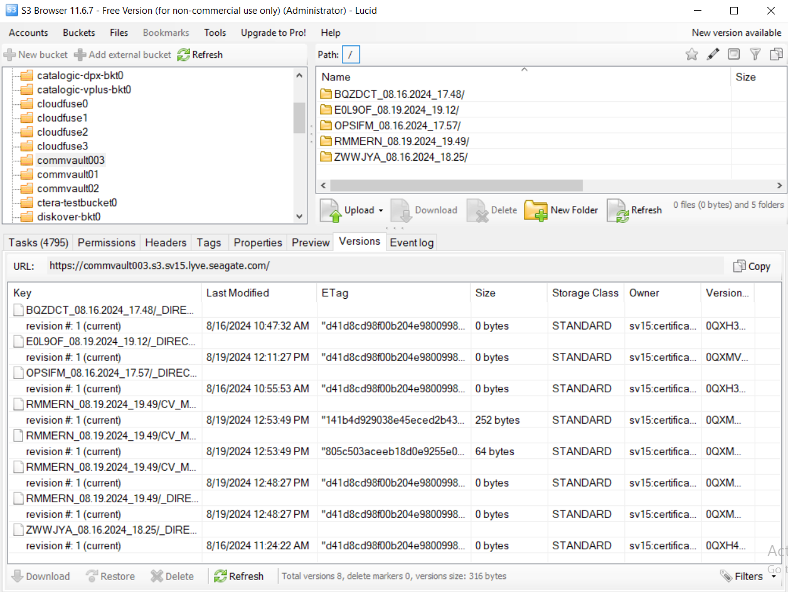Click the Size column header in the file list
Screen dimensions: 788x592
(x=758, y=77)
